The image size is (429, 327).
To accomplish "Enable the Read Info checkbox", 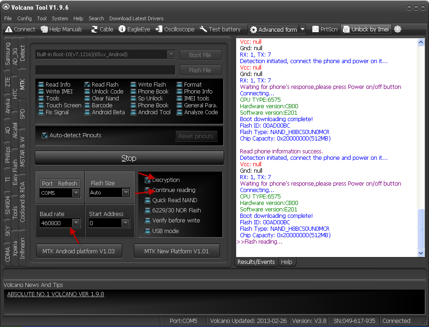I will tap(41, 84).
